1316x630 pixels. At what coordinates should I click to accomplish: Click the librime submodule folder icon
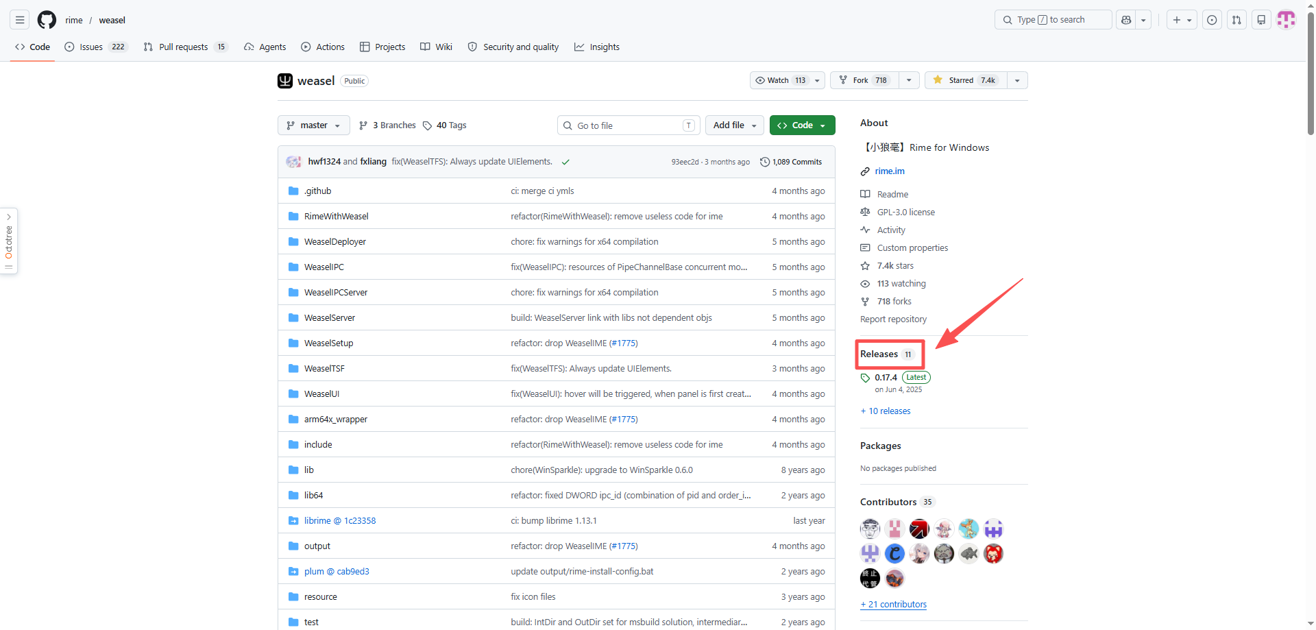coord(293,520)
